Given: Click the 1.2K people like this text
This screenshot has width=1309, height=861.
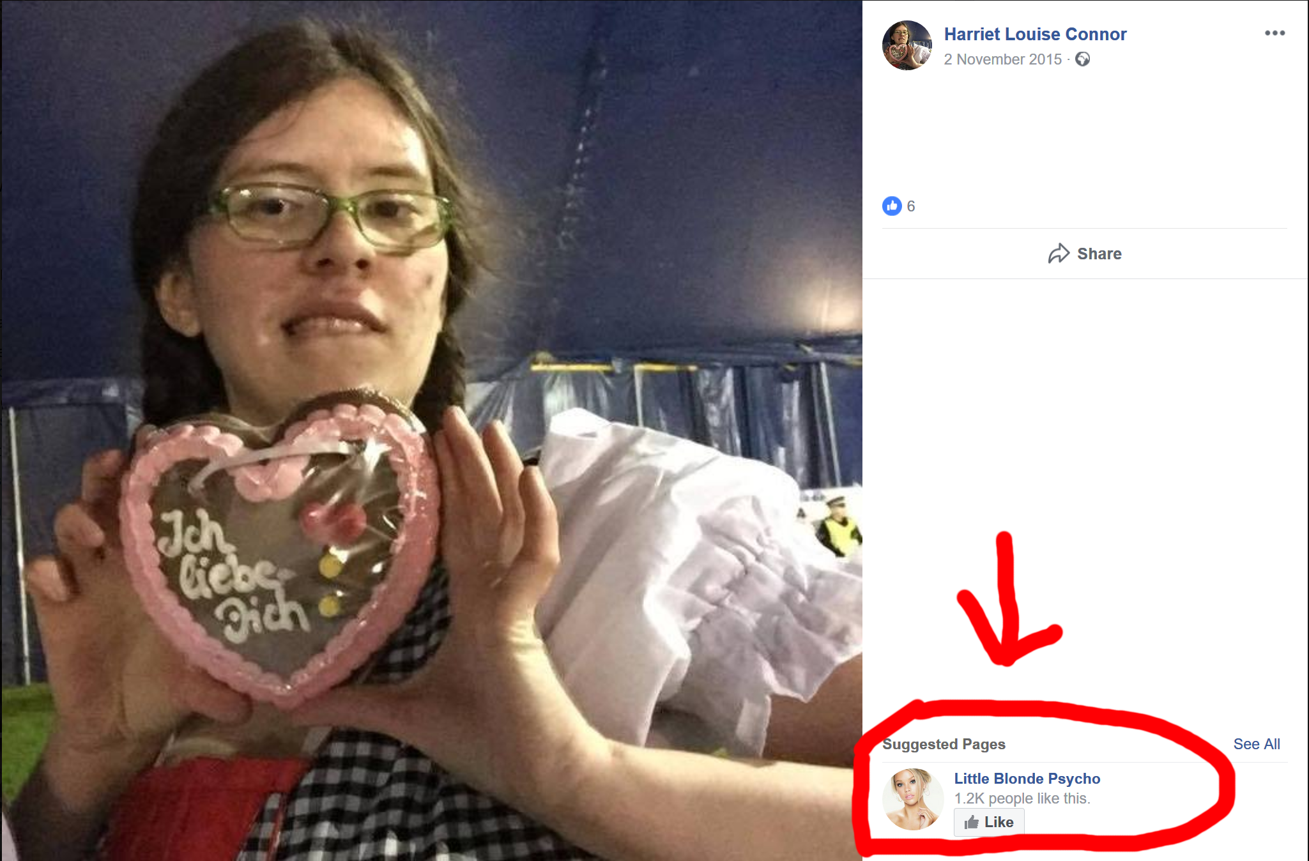Looking at the screenshot, I should pyautogui.click(x=1022, y=798).
